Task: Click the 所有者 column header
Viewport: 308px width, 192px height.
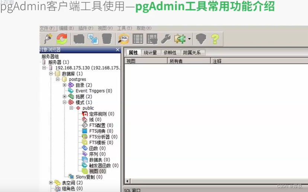Action: [189, 61]
